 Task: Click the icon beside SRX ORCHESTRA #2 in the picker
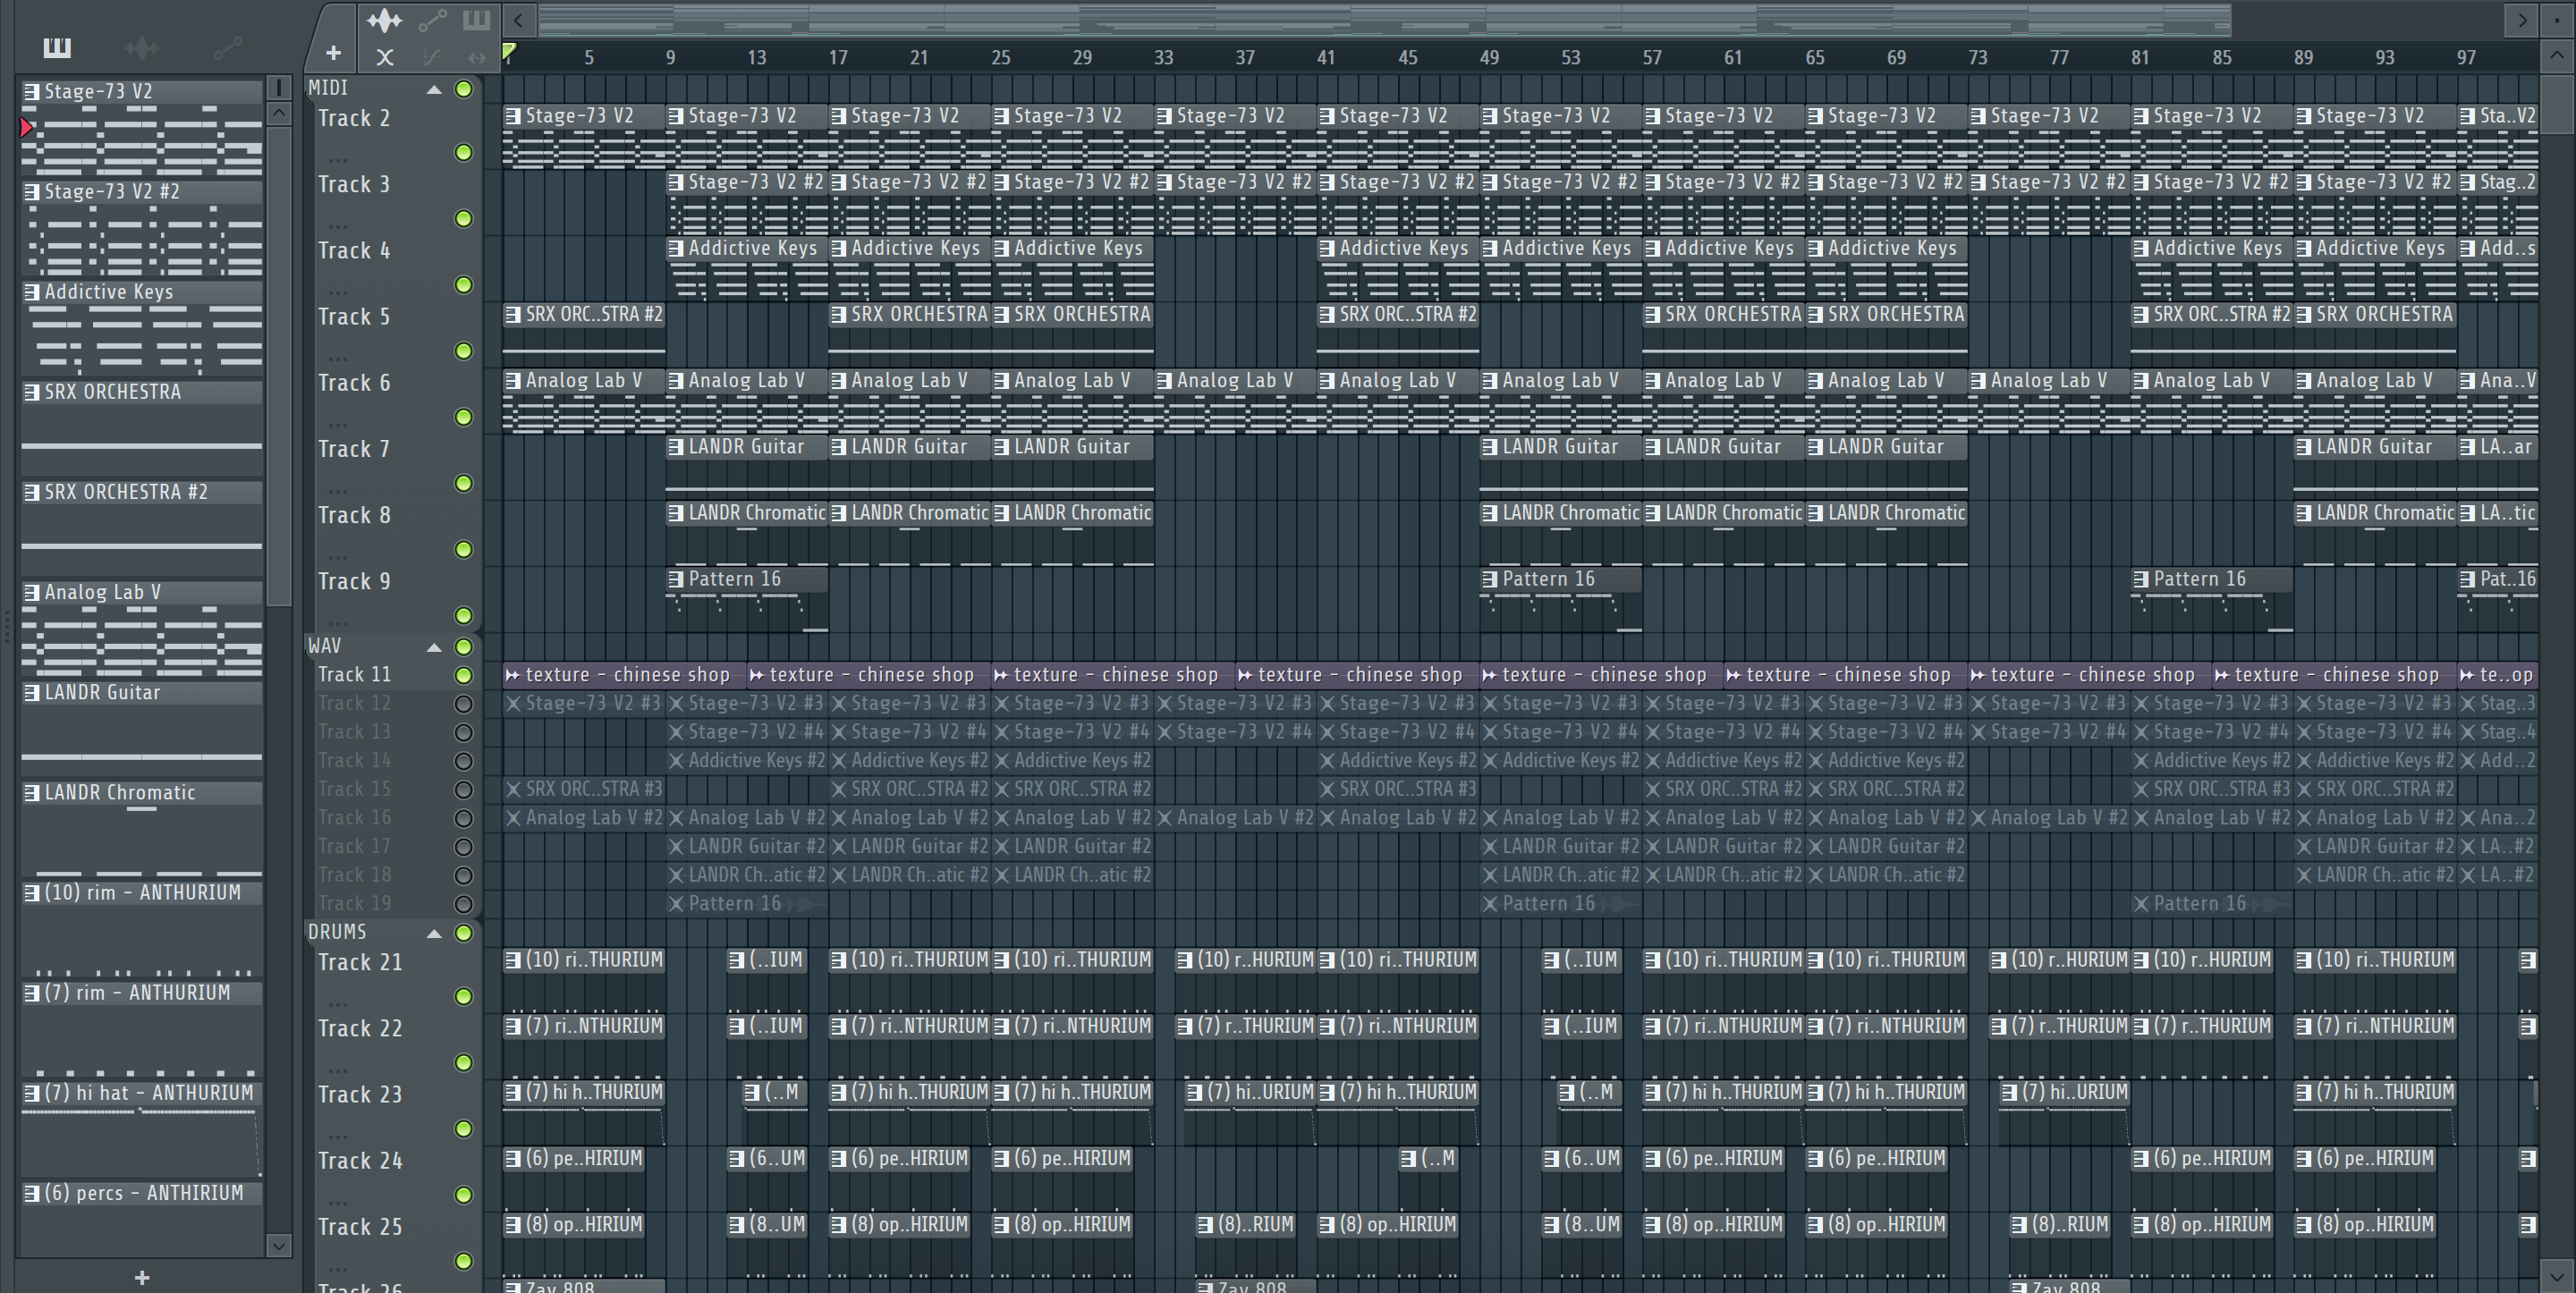pos(31,492)
